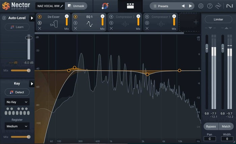
Task: Click the Key Detect button
Action: point(17,92)
